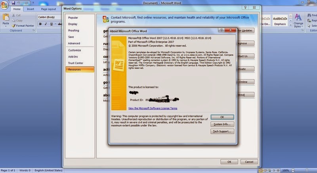317x173 pixels.
Task: Open the Change Styles dropdown
Action: tap(298, 21)
